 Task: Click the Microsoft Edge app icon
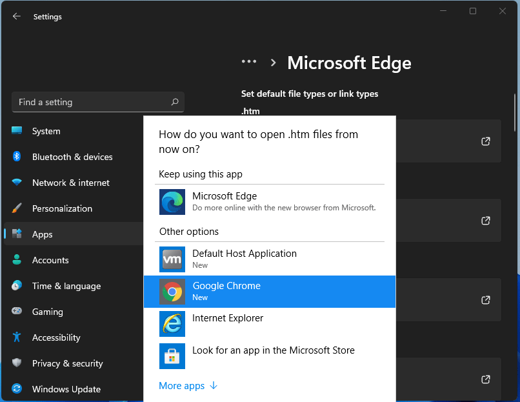(172, 202)
